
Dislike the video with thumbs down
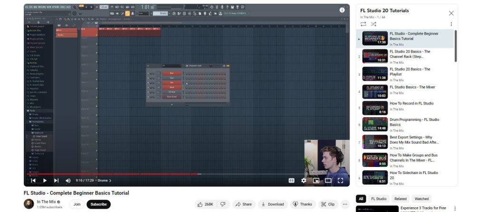[223, 204]
